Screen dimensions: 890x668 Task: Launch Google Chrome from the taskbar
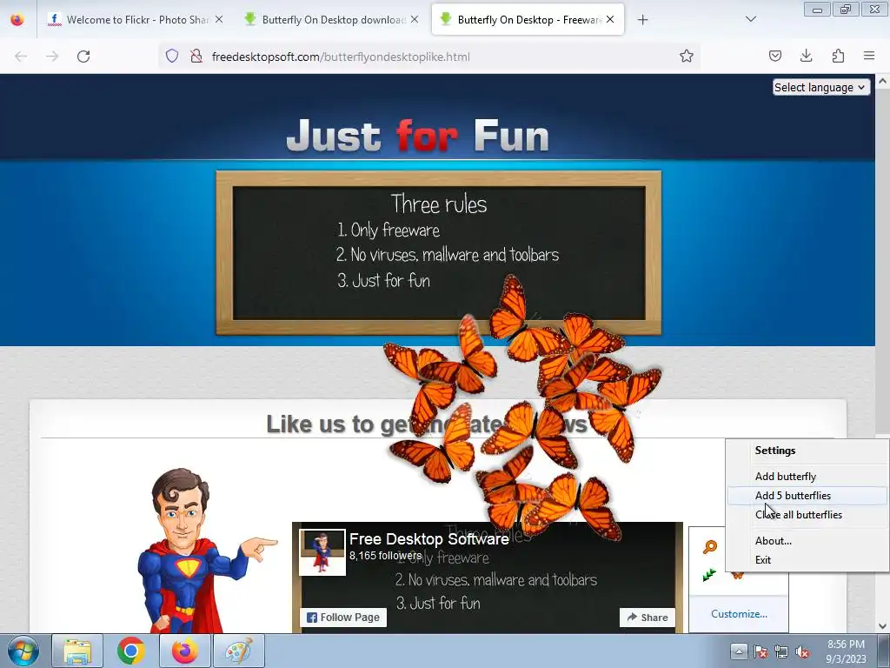(x=131, y=651)
